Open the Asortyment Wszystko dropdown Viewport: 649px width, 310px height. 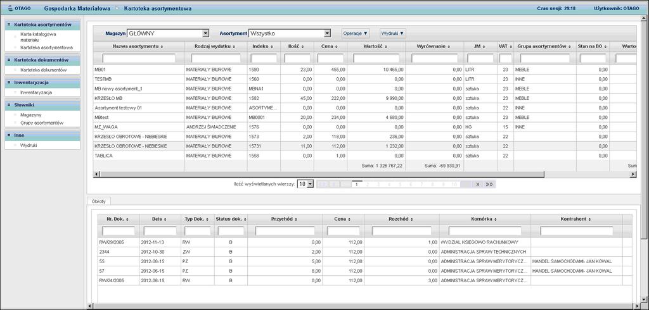pyautogui.click(x=289, y=34)
